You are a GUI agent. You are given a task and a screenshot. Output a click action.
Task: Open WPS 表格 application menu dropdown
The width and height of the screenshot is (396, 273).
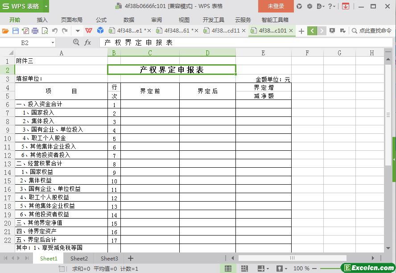pos(46,6)
